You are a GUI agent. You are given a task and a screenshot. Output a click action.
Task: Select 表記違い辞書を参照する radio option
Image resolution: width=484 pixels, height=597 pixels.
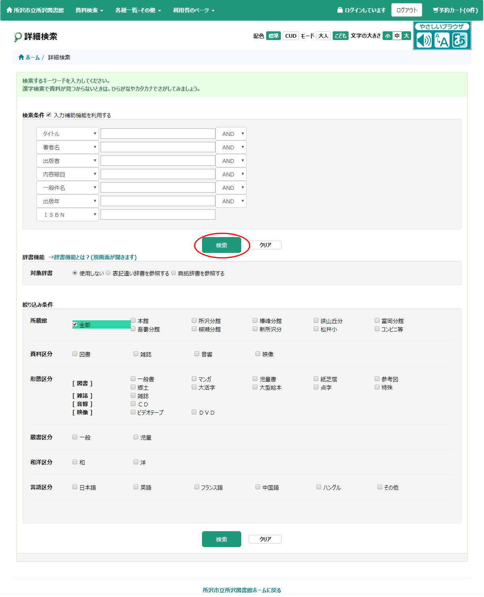pos(108,273)
